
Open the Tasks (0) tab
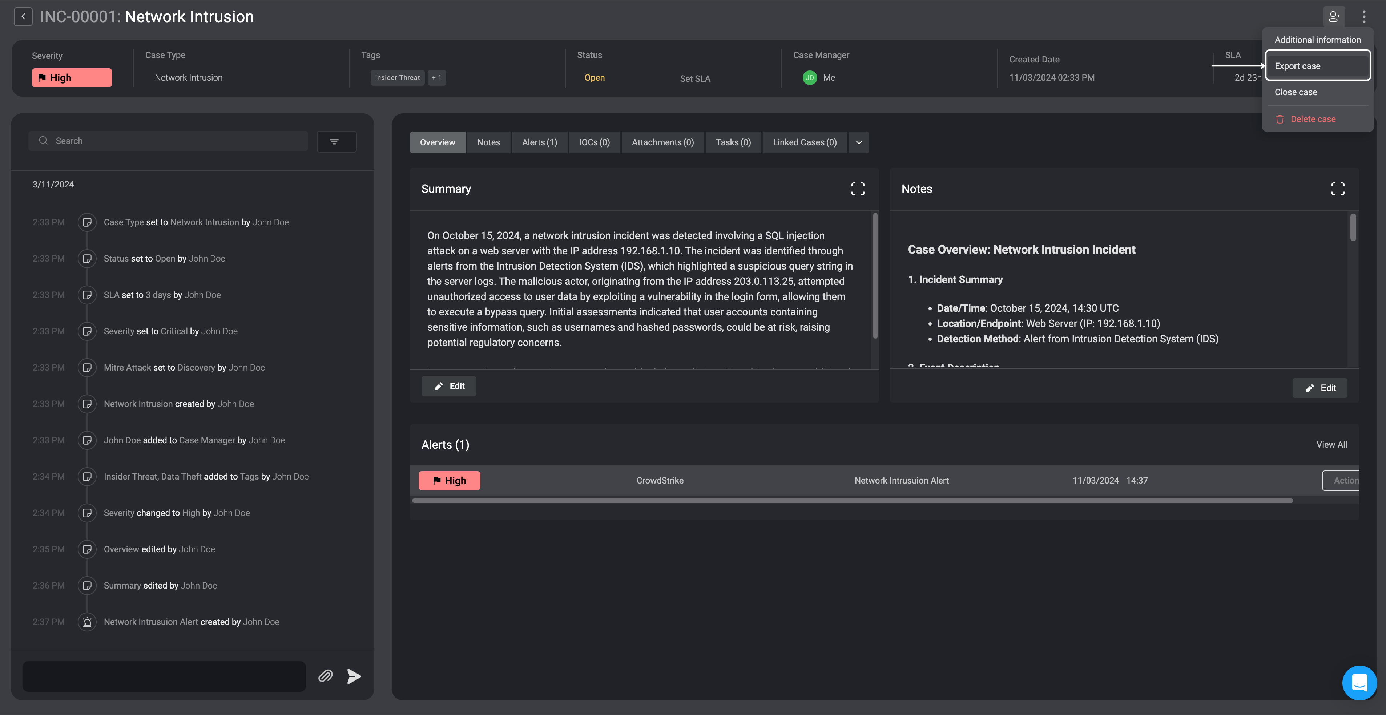[x=733, y=142]
